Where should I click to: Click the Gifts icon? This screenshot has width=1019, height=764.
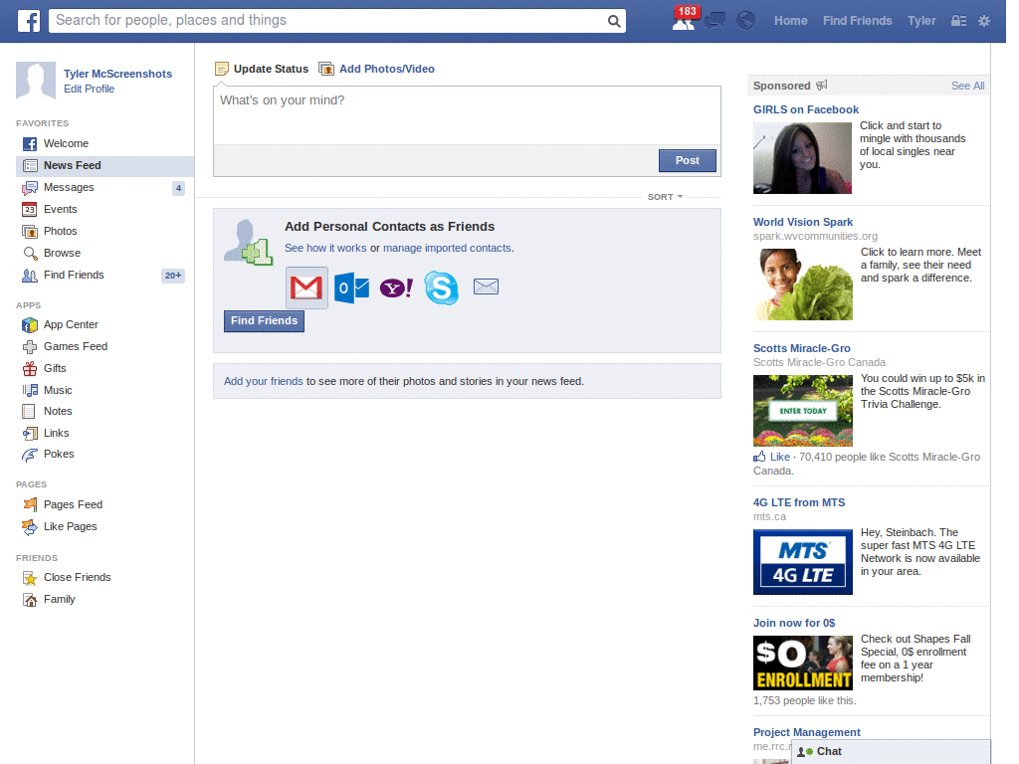point(29,368)
